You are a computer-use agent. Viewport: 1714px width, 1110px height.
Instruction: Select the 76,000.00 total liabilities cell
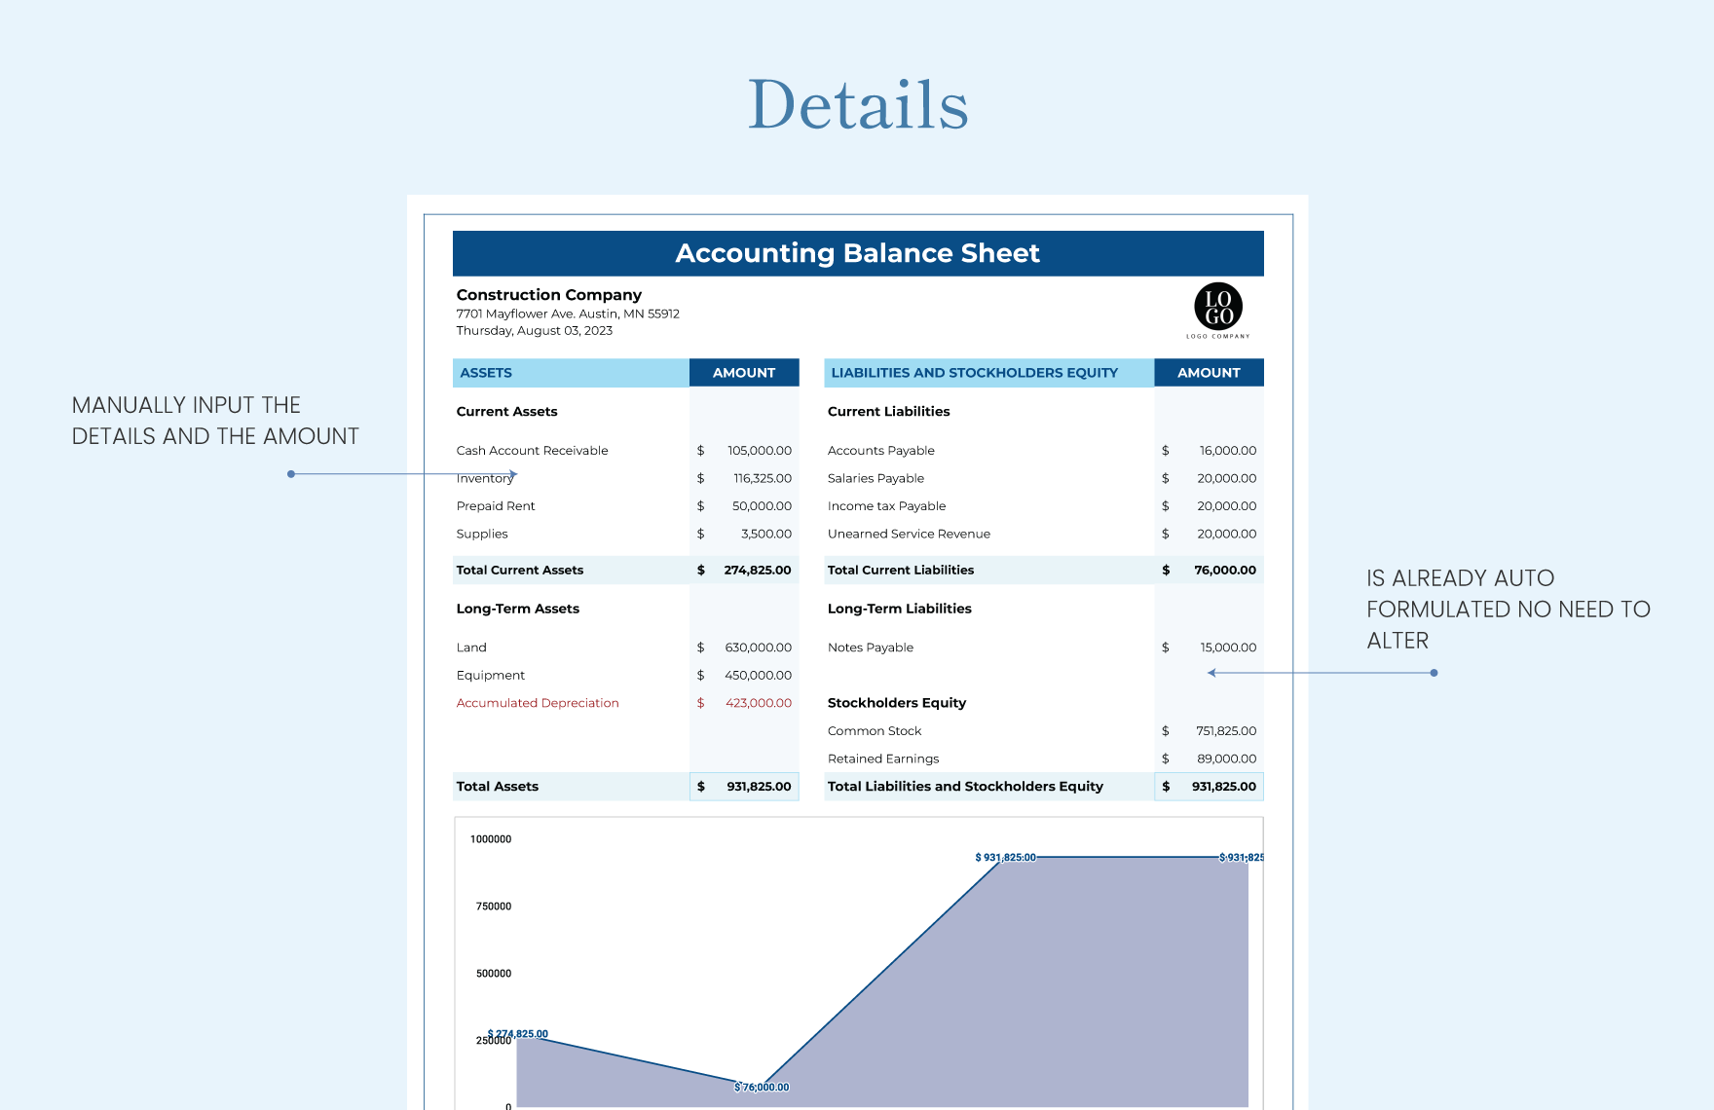tap(1210, 571)
